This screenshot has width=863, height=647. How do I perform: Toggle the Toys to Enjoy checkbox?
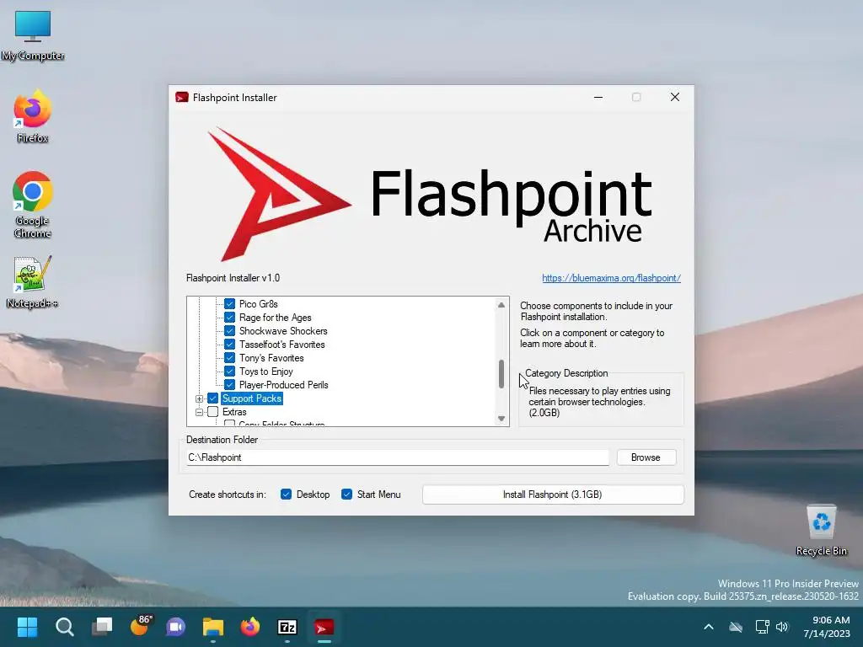tap(229, 372)
